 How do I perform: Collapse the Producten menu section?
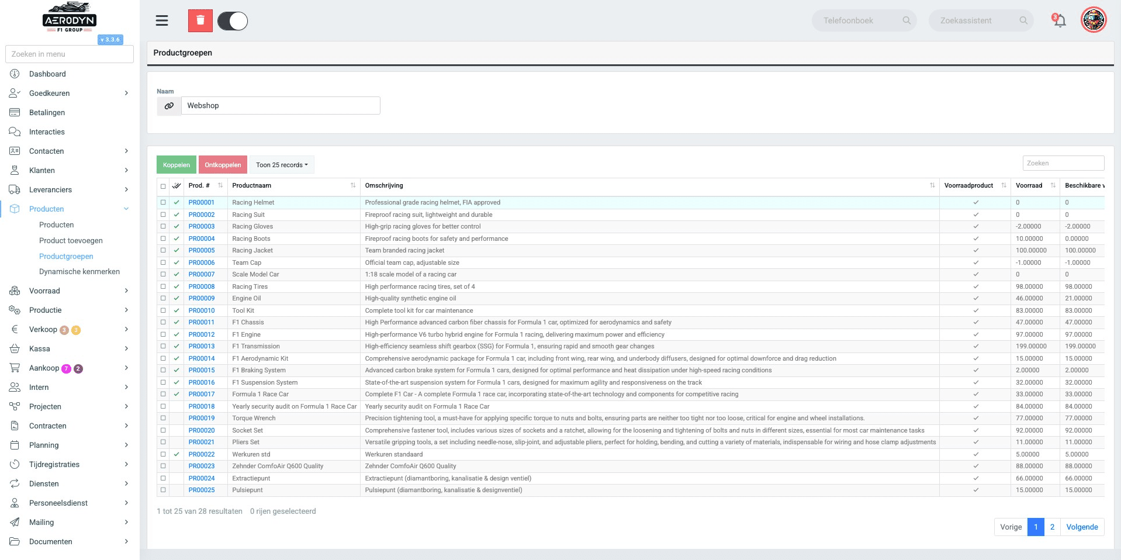pyautogui.click(x=126, y=209)
